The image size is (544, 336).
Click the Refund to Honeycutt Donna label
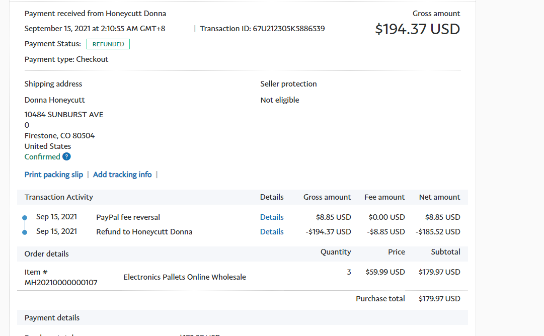pos(144,232)
